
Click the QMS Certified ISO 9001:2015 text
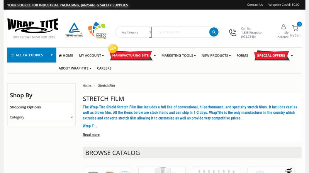click(34, 37)
